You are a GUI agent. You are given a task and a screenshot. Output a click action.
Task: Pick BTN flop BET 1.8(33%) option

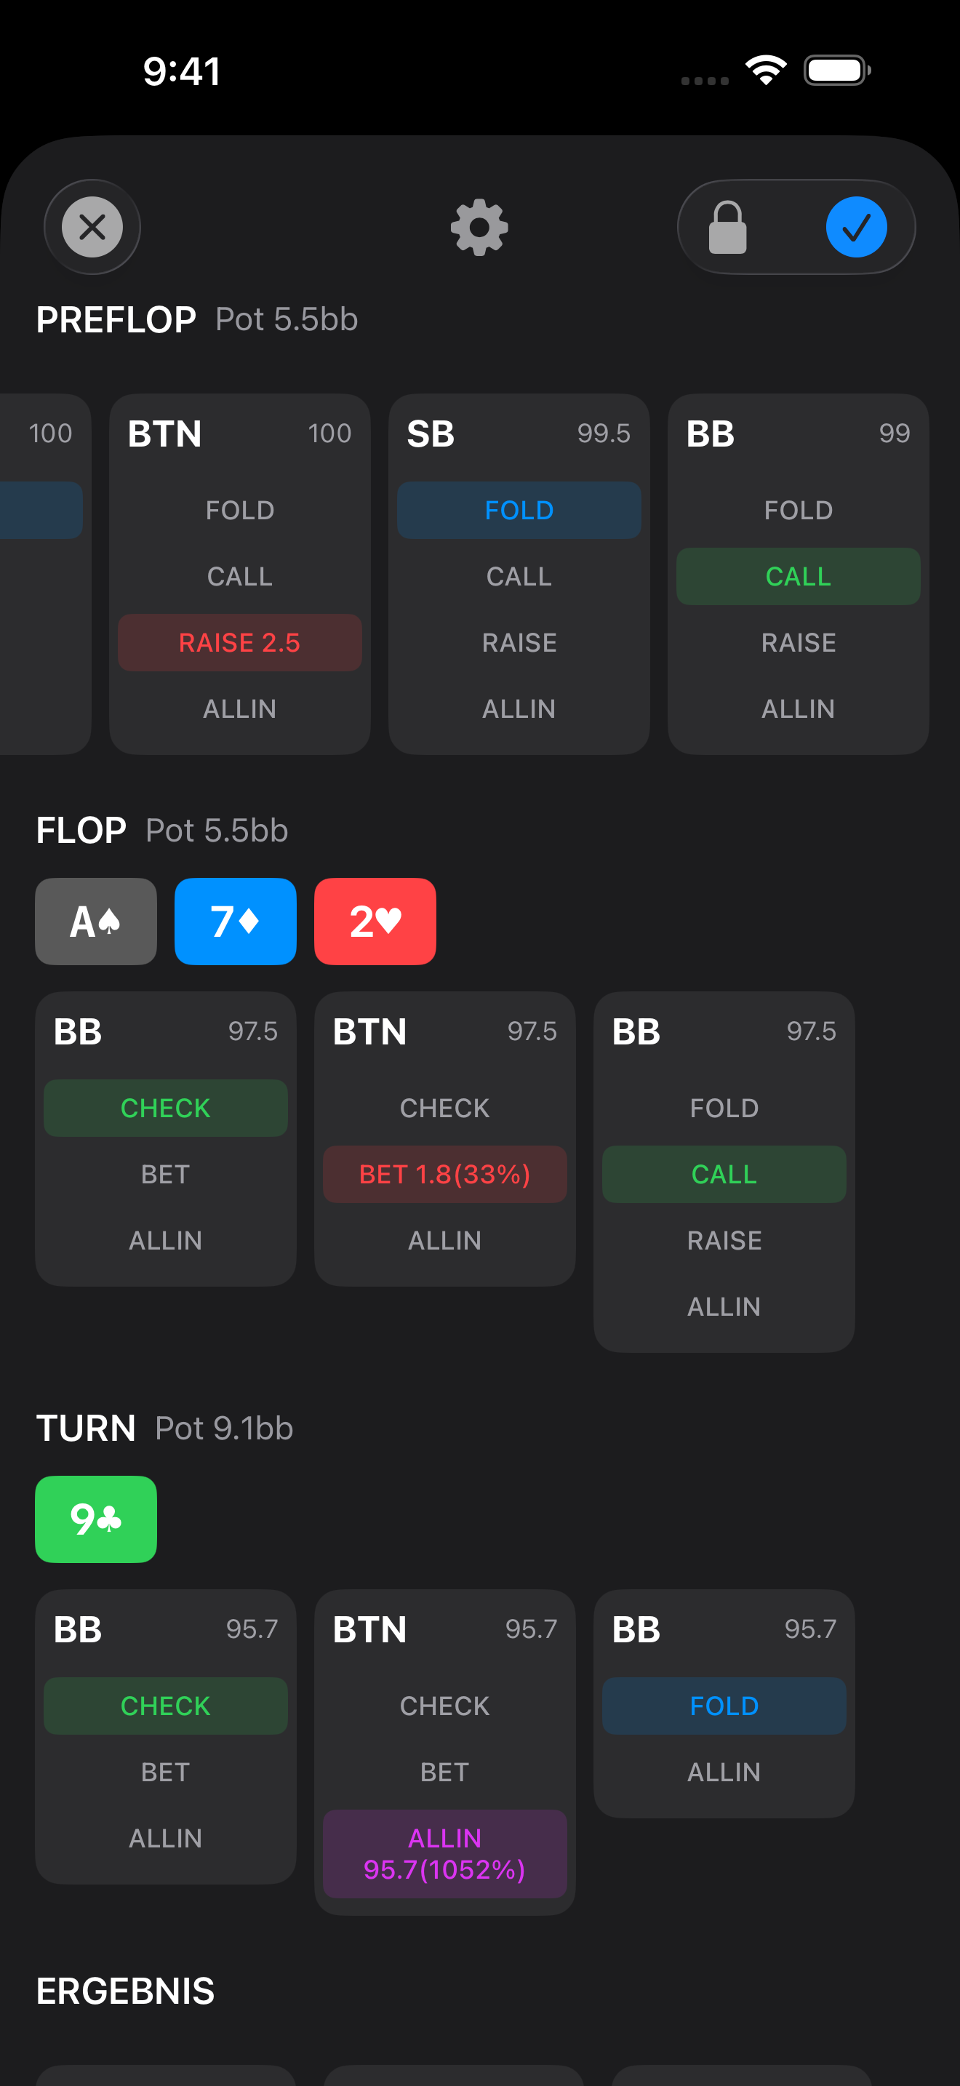pyautogui.click(x=444, y=1174)
